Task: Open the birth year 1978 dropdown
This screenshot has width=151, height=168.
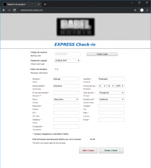Action: point(120,86)
